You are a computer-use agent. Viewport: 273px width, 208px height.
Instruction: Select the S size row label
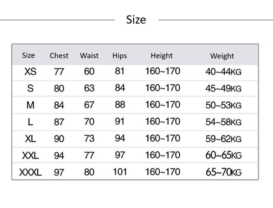click(30, 88)
